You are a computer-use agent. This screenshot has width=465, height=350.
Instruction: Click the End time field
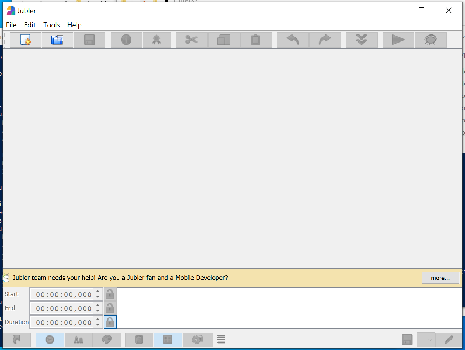pos(62,309)
